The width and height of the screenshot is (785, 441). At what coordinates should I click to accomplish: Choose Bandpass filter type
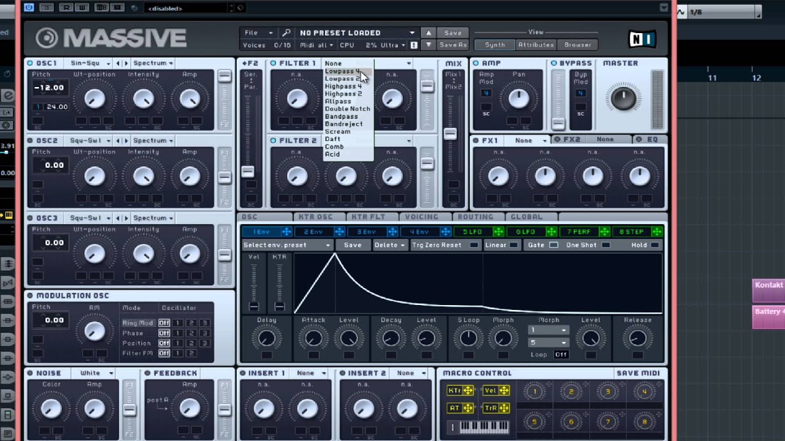[x=347, y=116]
